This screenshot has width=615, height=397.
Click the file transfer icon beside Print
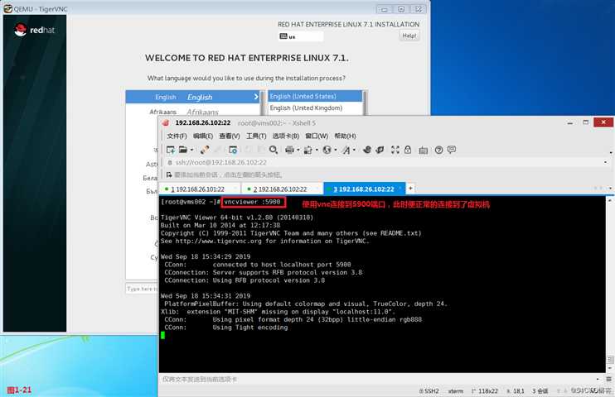tap(307, 150)
